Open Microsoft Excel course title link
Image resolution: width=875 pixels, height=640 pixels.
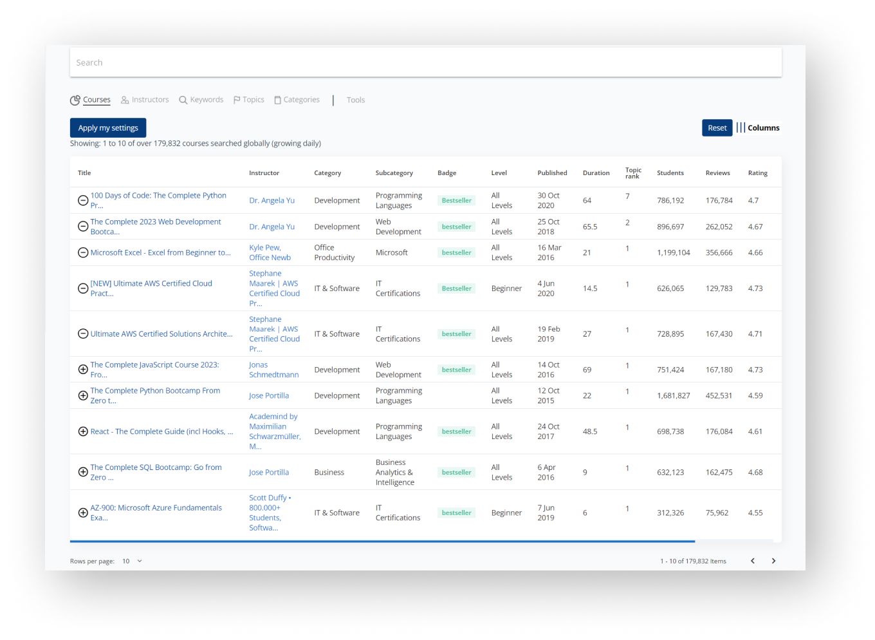tap(160, 252)
